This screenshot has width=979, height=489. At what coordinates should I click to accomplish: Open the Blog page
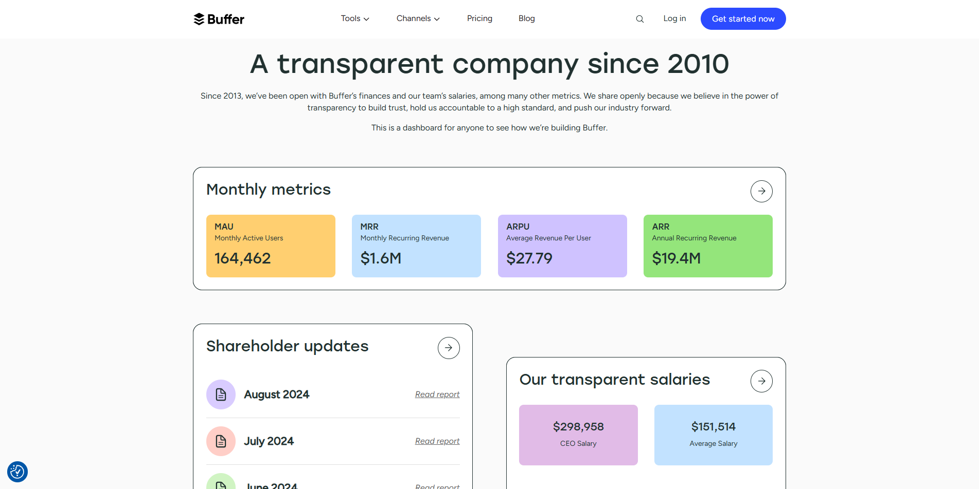(526, 18)
